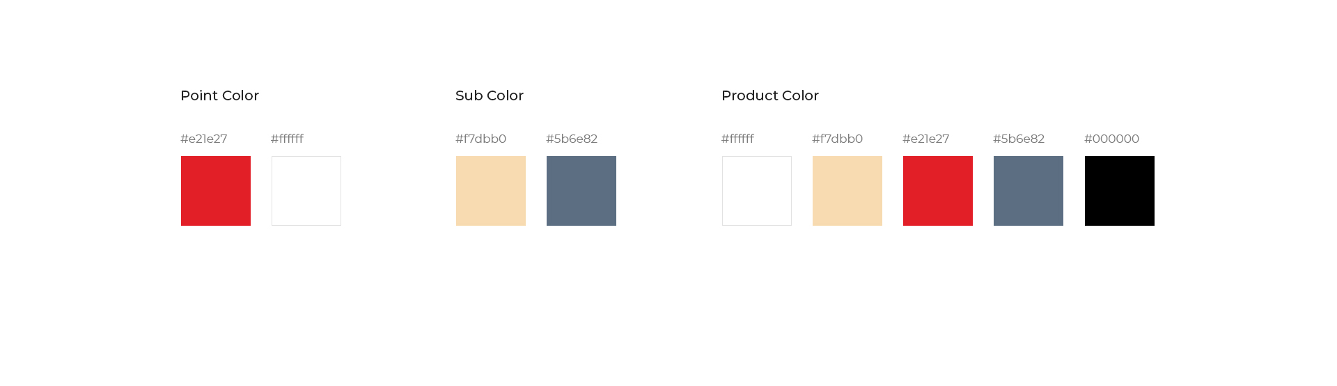Click the #5b6e82 label in Product Color
The image size is (1337, 386).
[x=1019, y=139]
